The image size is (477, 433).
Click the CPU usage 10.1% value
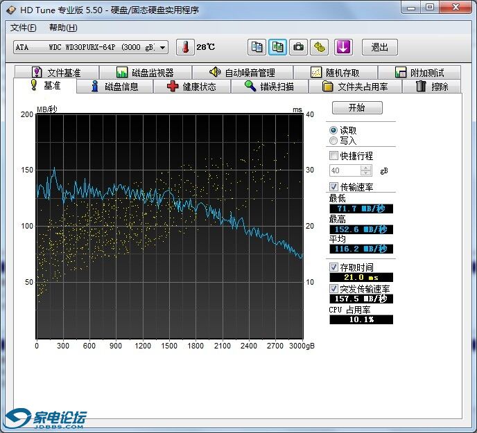pyautogui.click(x=361, y=319)
